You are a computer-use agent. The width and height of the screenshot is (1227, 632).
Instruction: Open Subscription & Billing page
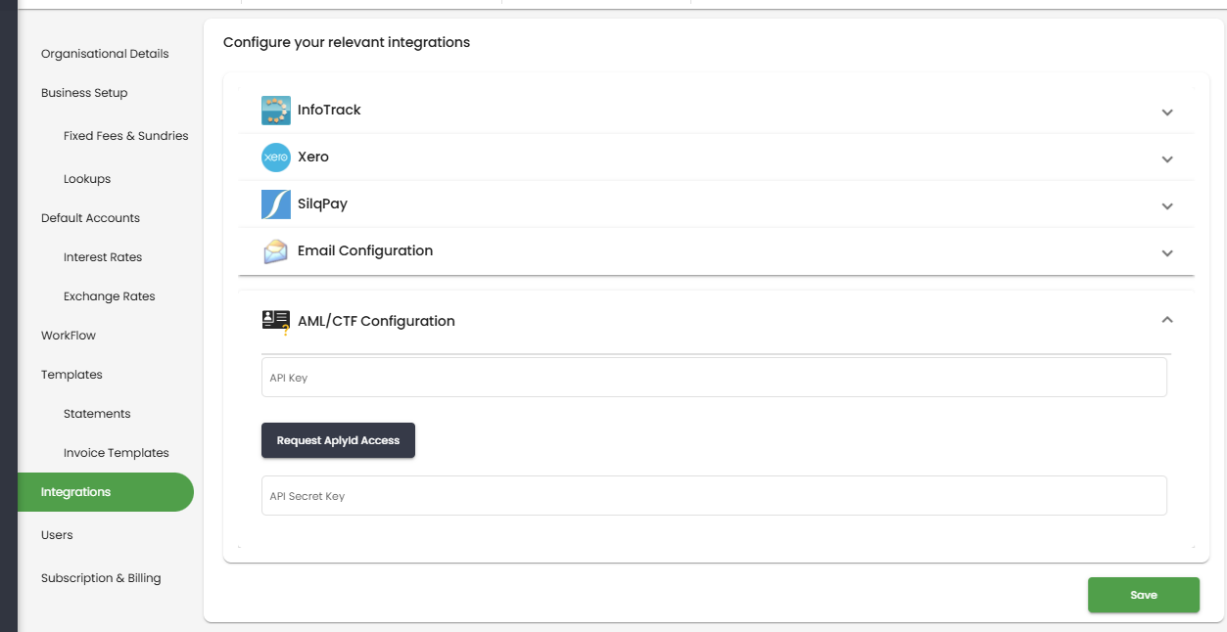click(101, 578)
